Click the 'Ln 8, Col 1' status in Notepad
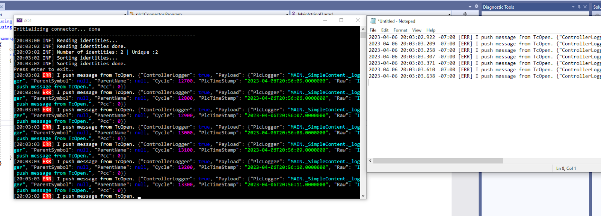Image resolution: width=601 pixels, height=216 pixels. click(566, 168)
